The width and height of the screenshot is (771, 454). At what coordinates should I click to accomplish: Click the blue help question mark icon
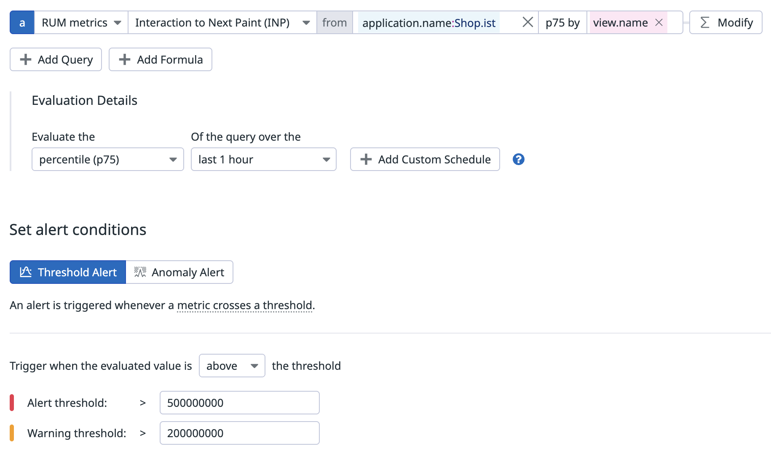[x=518, y=160]
